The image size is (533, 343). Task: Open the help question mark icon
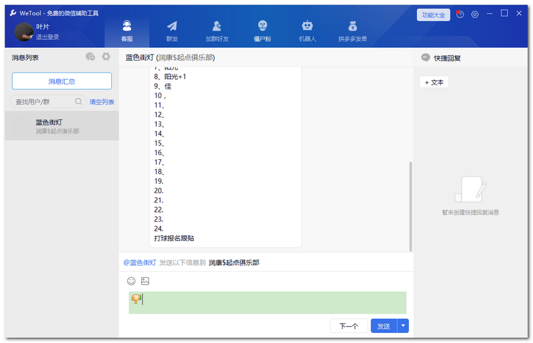coord(460,14)
